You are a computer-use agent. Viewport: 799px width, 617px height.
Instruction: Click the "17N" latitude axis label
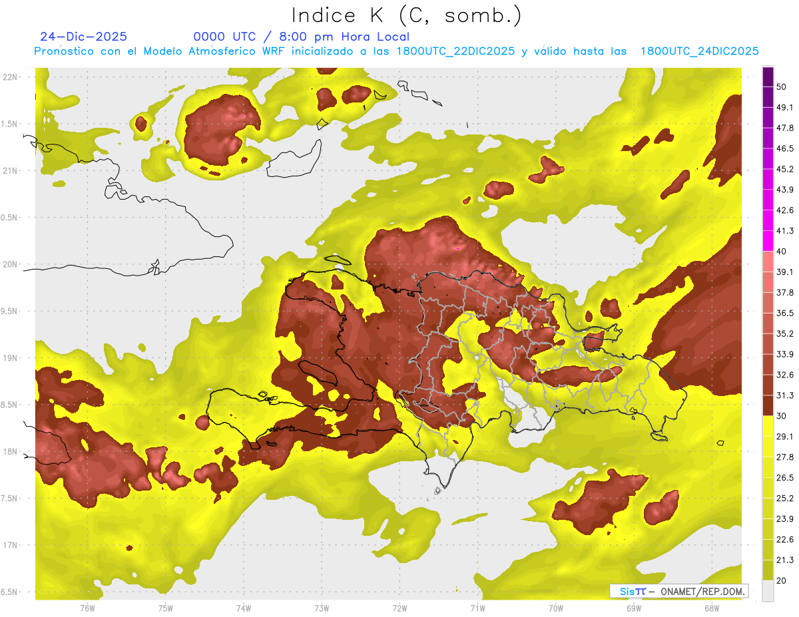(10, 545)
